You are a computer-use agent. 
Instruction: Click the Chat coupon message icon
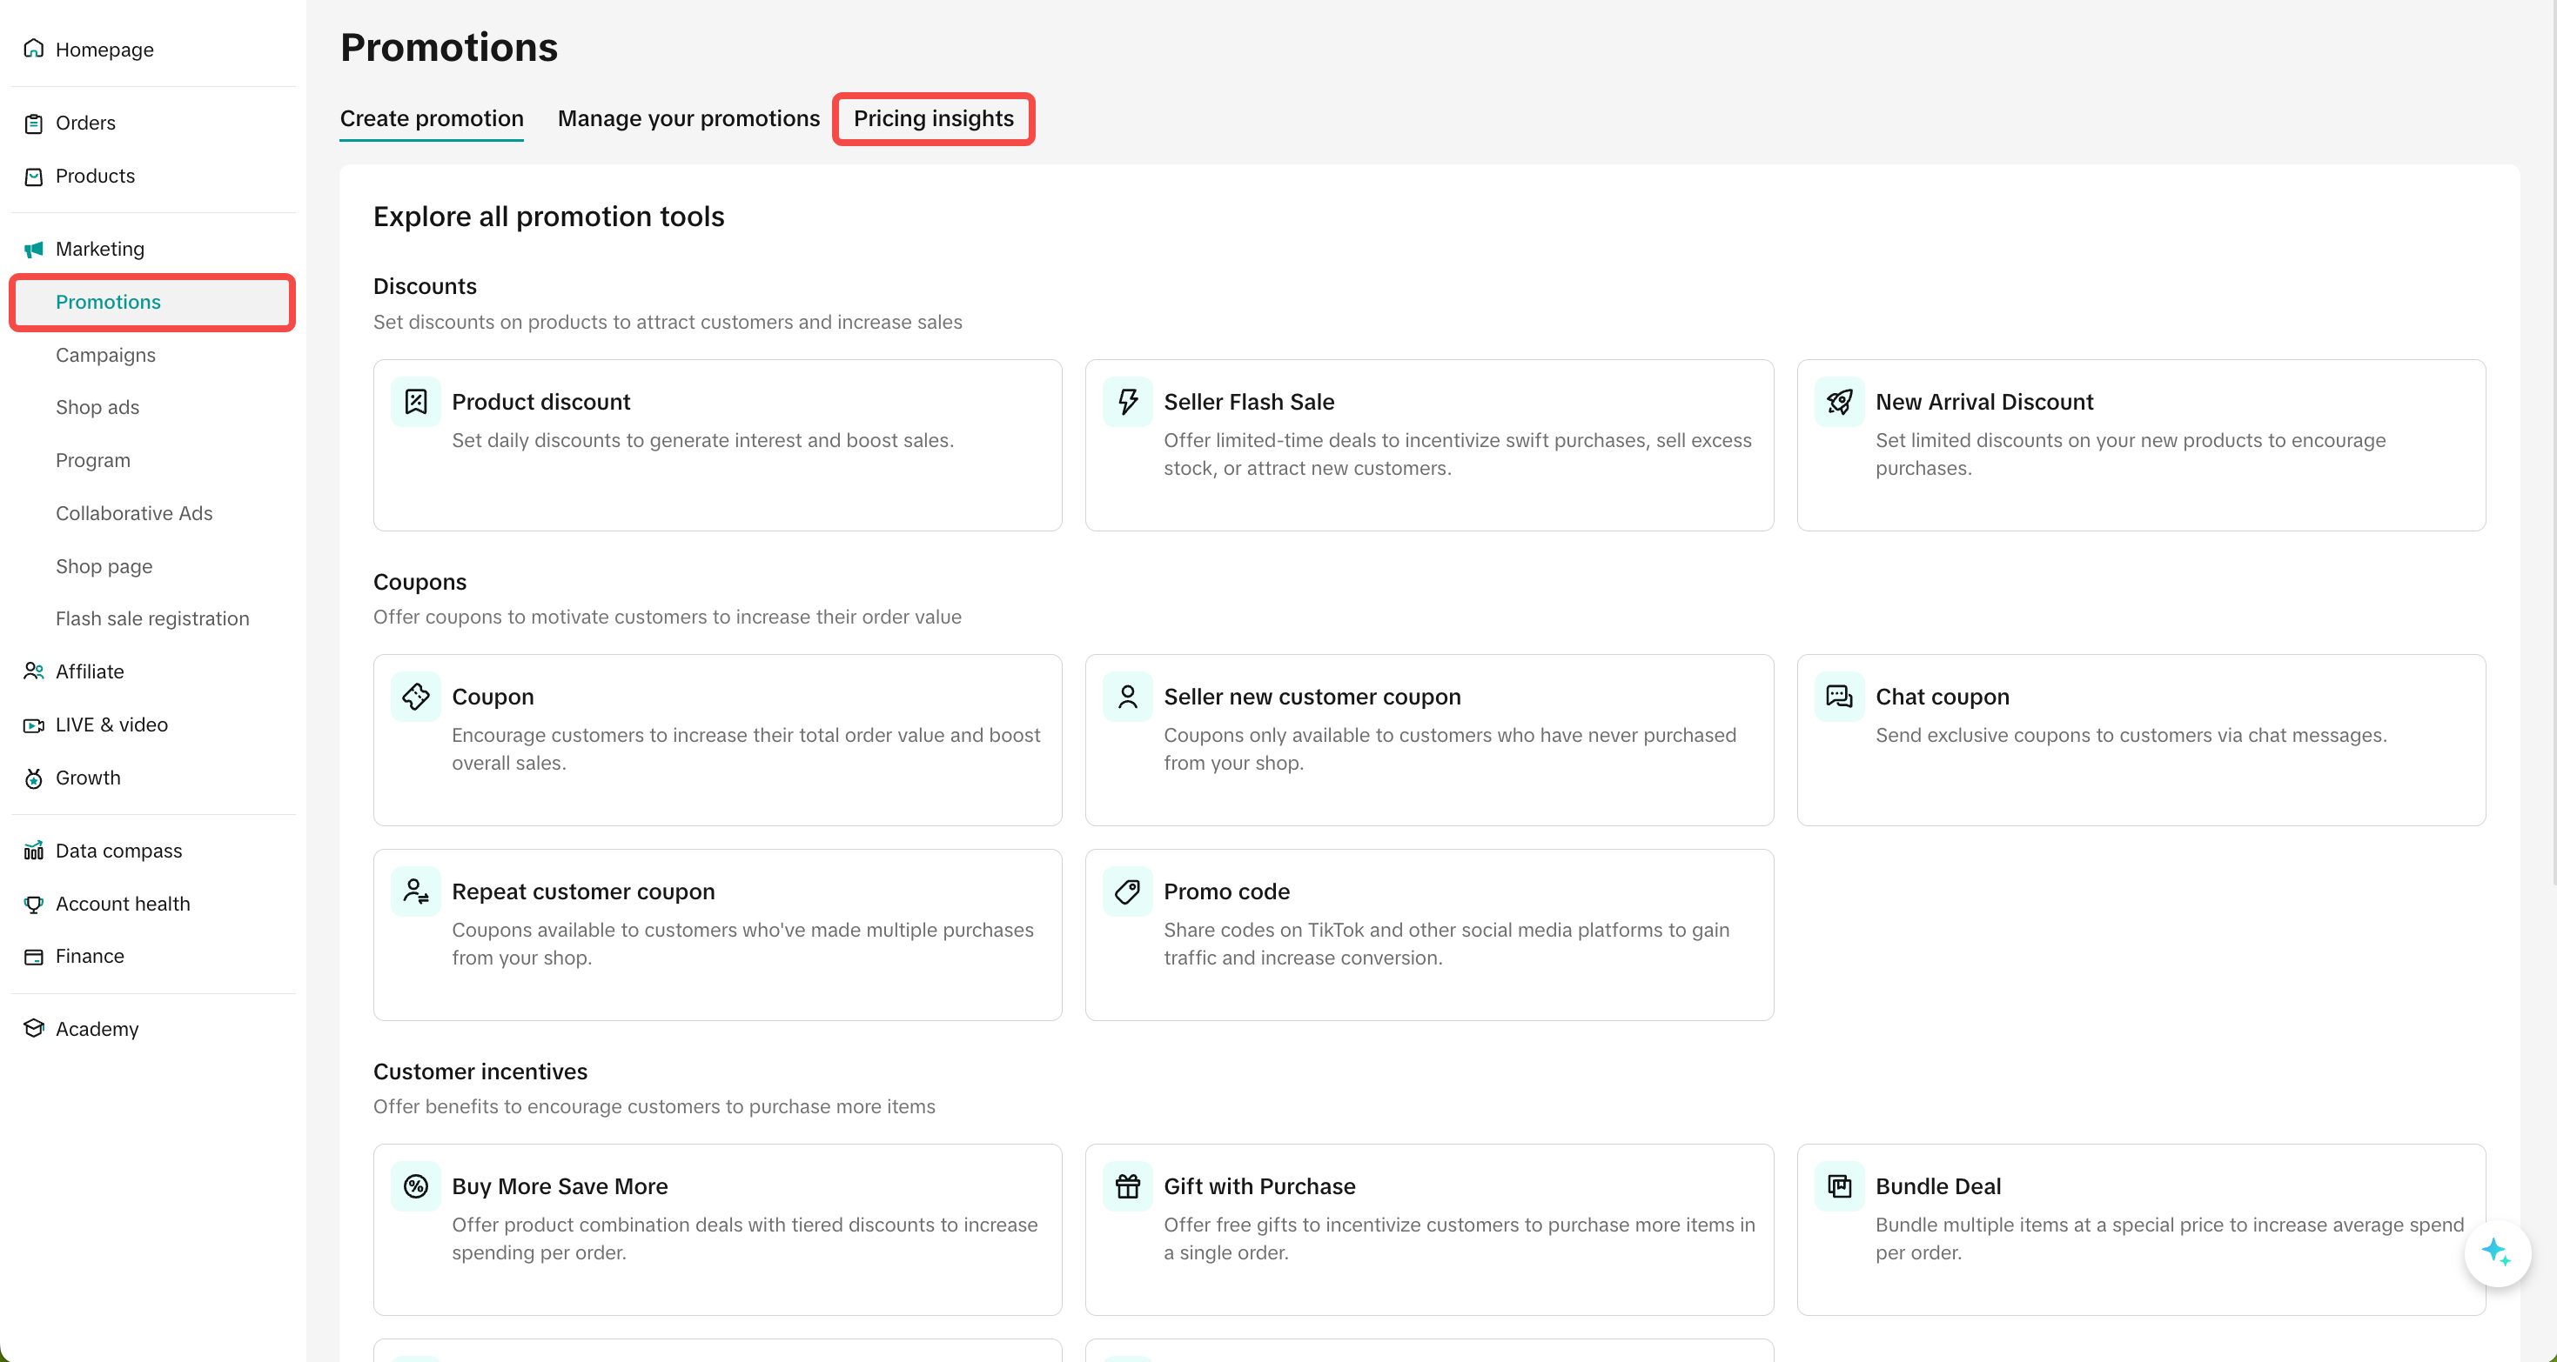[1839, 697]
